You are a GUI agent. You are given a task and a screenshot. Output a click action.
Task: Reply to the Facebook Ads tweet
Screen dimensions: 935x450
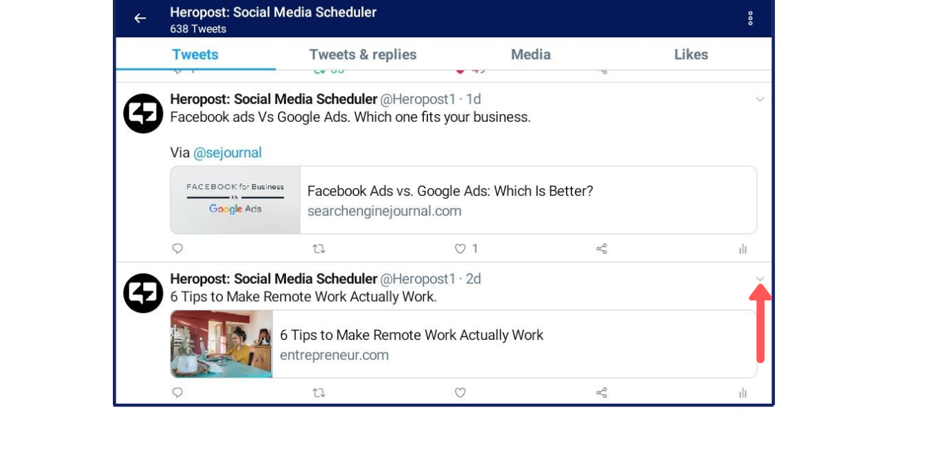coord(178,249)
